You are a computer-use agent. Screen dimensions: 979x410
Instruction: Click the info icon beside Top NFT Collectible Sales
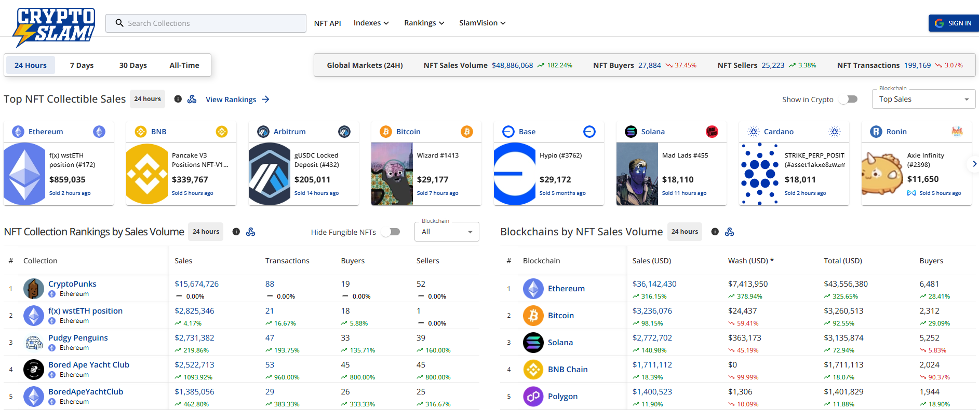pyautogui.click(x=178, y=99)
